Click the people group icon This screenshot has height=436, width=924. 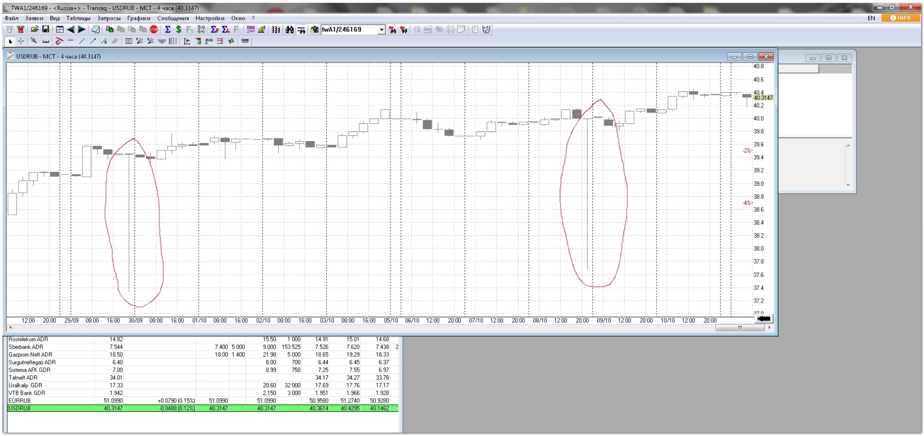(315, 30)
